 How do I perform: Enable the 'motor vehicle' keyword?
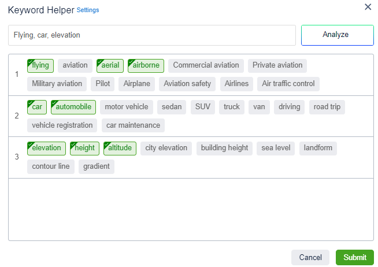click(x=127, y=107)
